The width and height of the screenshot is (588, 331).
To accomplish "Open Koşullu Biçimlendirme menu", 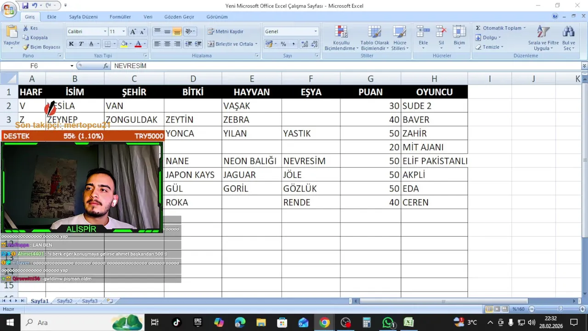I will [x=341, y=38].
